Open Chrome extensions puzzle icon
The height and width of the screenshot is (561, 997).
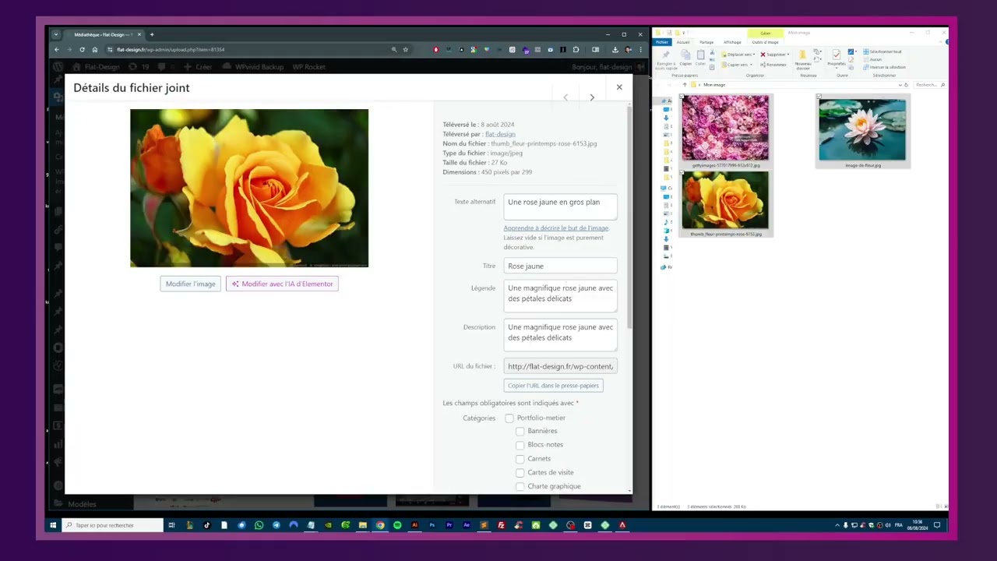coord(576,50)
